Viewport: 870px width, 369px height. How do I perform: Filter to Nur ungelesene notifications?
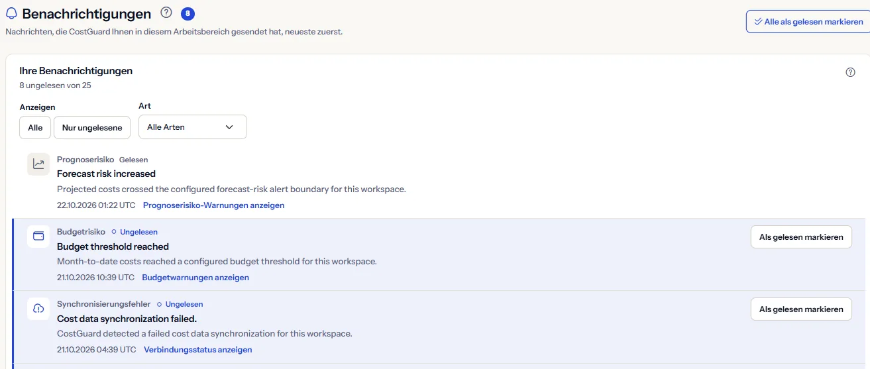pos(92,127)
